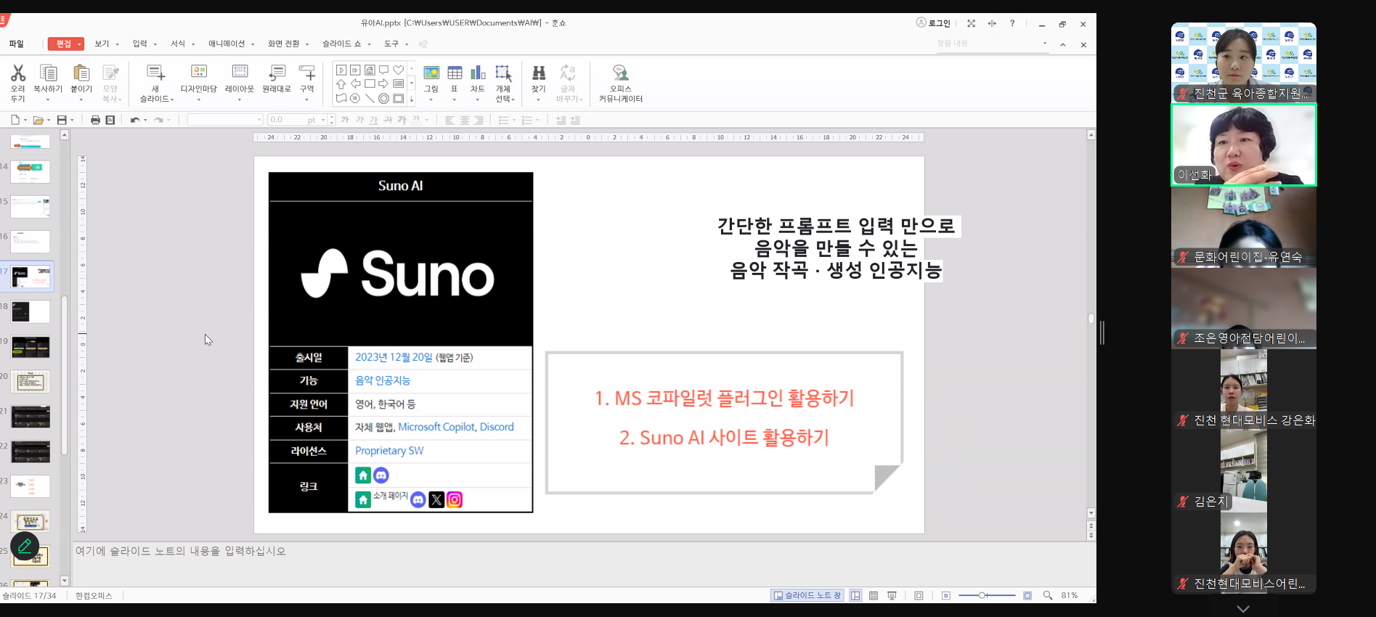Open the font name combo box
Image resolution: width=1376 pixels, height=617 pixels.
click(x=225, y=120)
